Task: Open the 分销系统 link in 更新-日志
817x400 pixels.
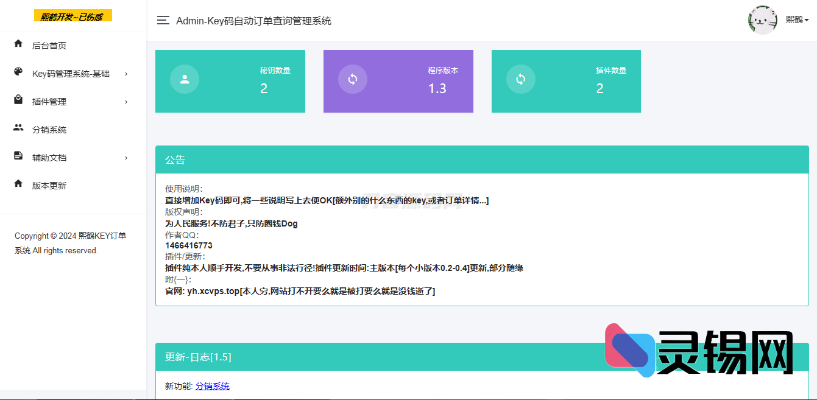Action: tap(212, 385)
